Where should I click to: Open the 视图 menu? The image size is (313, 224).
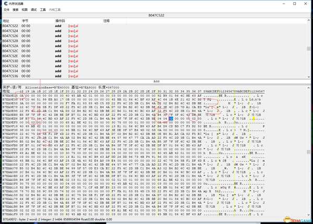(25, 9)
